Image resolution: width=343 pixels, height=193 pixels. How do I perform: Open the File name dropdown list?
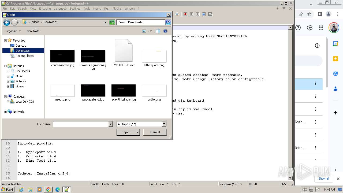point(110,124)
